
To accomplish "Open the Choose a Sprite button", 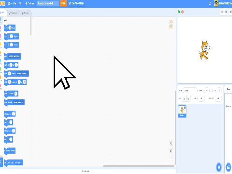I will coord(219,167).
